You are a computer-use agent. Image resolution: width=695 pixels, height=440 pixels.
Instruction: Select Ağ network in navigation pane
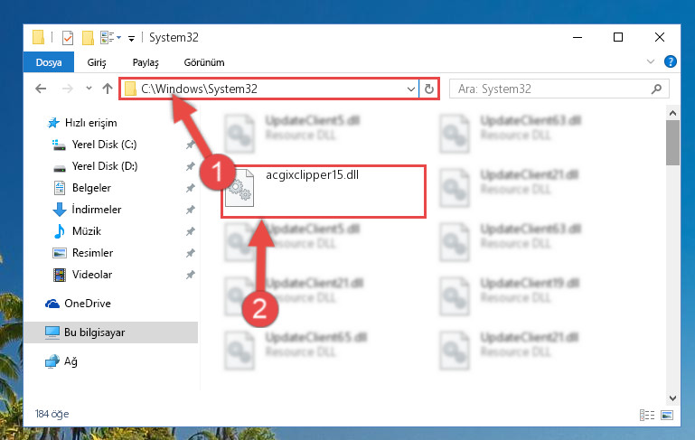click(70, 361)
